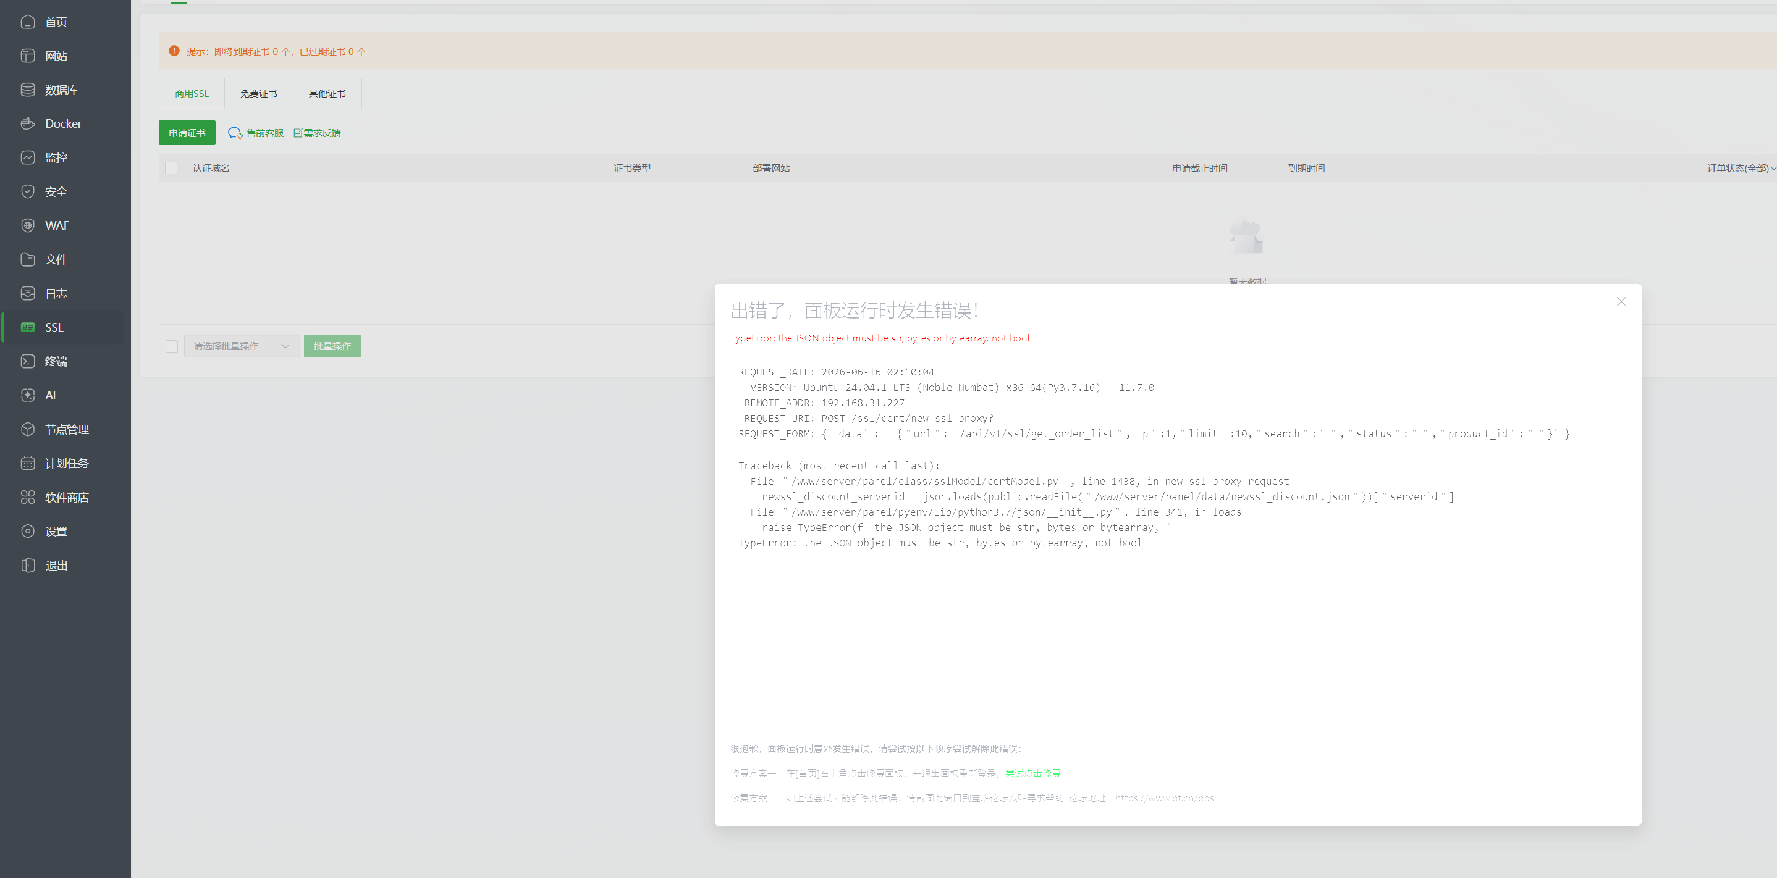
Task: Open the Docker sidebar icon
Action: (28, 123)
